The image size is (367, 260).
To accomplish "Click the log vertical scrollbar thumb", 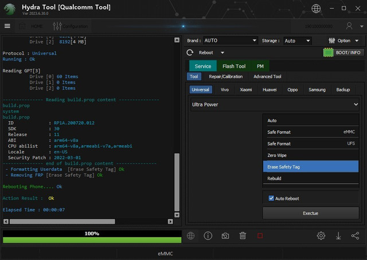I will click(177, 183).
